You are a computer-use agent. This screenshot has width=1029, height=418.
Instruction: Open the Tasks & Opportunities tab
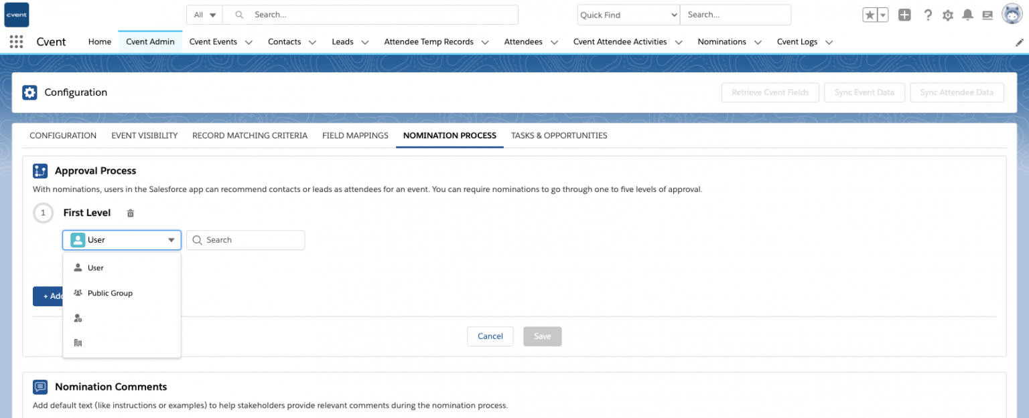point(559,135)
